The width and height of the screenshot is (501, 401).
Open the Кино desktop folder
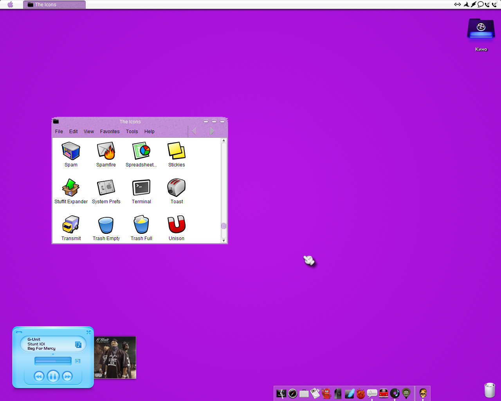pos(481,29)
